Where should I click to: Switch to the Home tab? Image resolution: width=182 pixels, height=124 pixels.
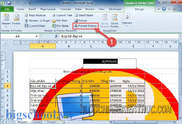click(x=20, y=9)
